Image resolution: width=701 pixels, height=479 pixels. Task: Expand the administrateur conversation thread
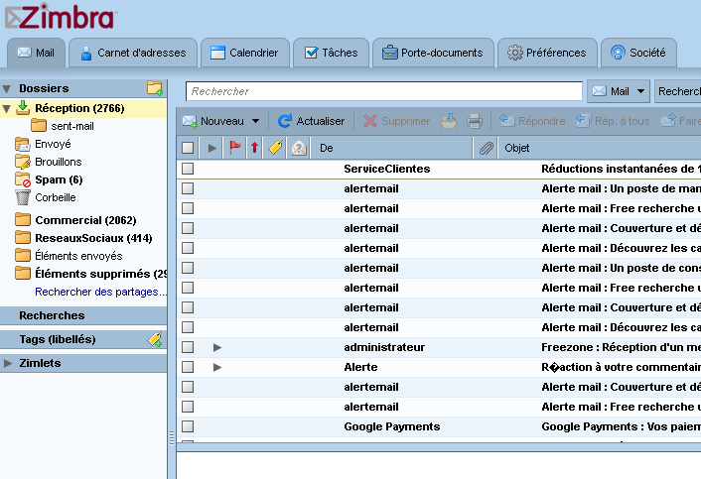tap(217, 347)
